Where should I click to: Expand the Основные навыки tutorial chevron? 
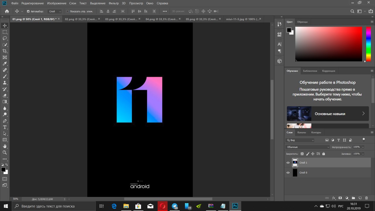363,113
